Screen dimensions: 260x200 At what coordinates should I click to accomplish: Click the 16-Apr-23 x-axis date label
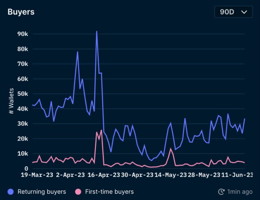coord(103,175)
